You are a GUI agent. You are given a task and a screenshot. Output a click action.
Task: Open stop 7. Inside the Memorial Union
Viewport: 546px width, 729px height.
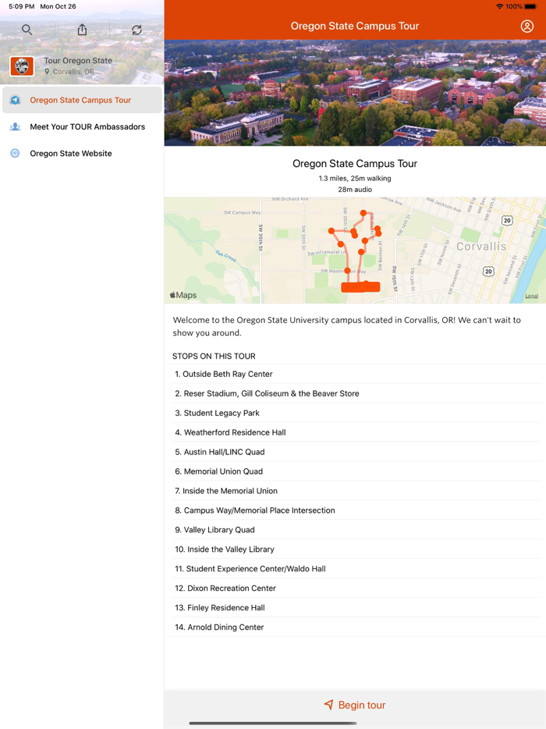pos(357,491)
